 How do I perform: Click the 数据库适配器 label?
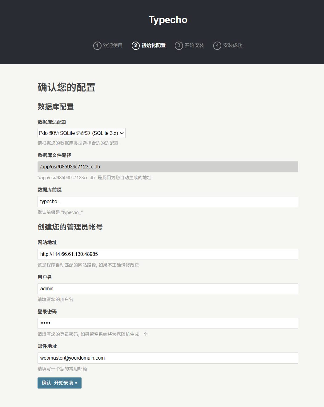[x=52, y=122]
